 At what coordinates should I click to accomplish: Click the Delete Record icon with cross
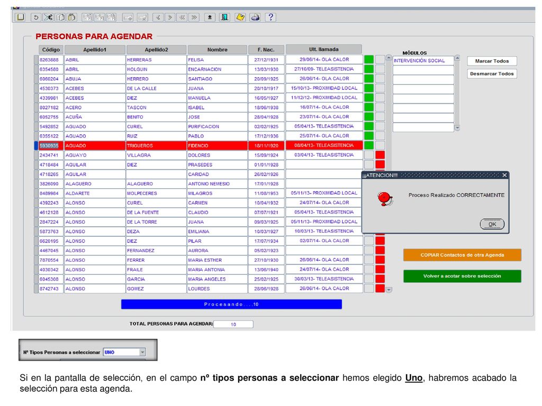coord(142,17)
